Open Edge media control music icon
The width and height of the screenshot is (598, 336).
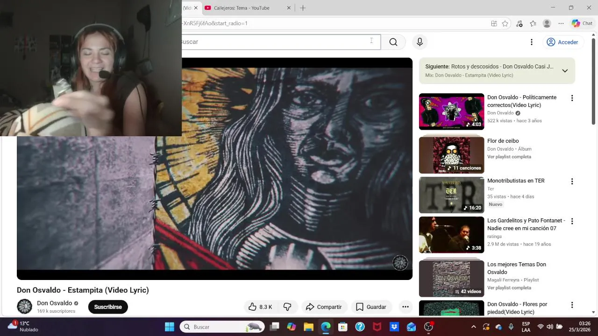click(x=519, y=23)
